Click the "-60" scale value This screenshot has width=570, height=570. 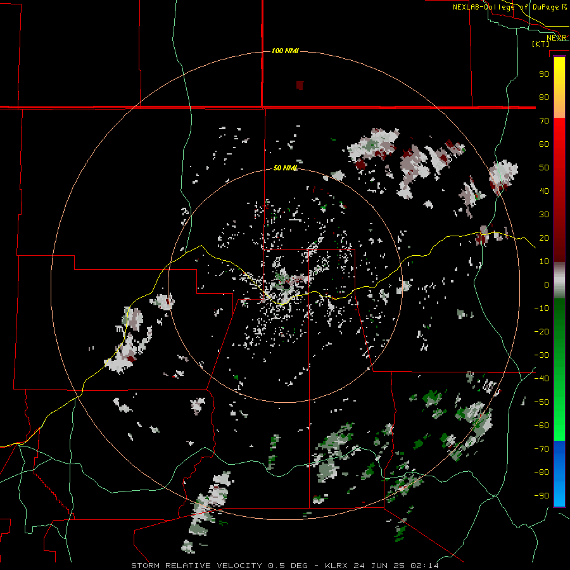click(x=541, y=426)
